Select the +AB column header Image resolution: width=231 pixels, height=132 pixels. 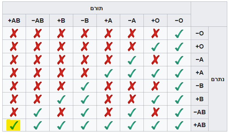point(14,21)
